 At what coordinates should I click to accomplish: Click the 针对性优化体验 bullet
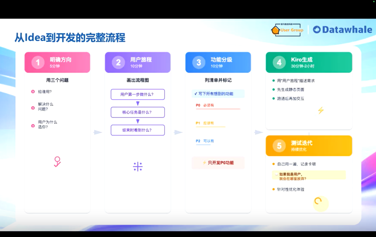[x=288, y=190]
